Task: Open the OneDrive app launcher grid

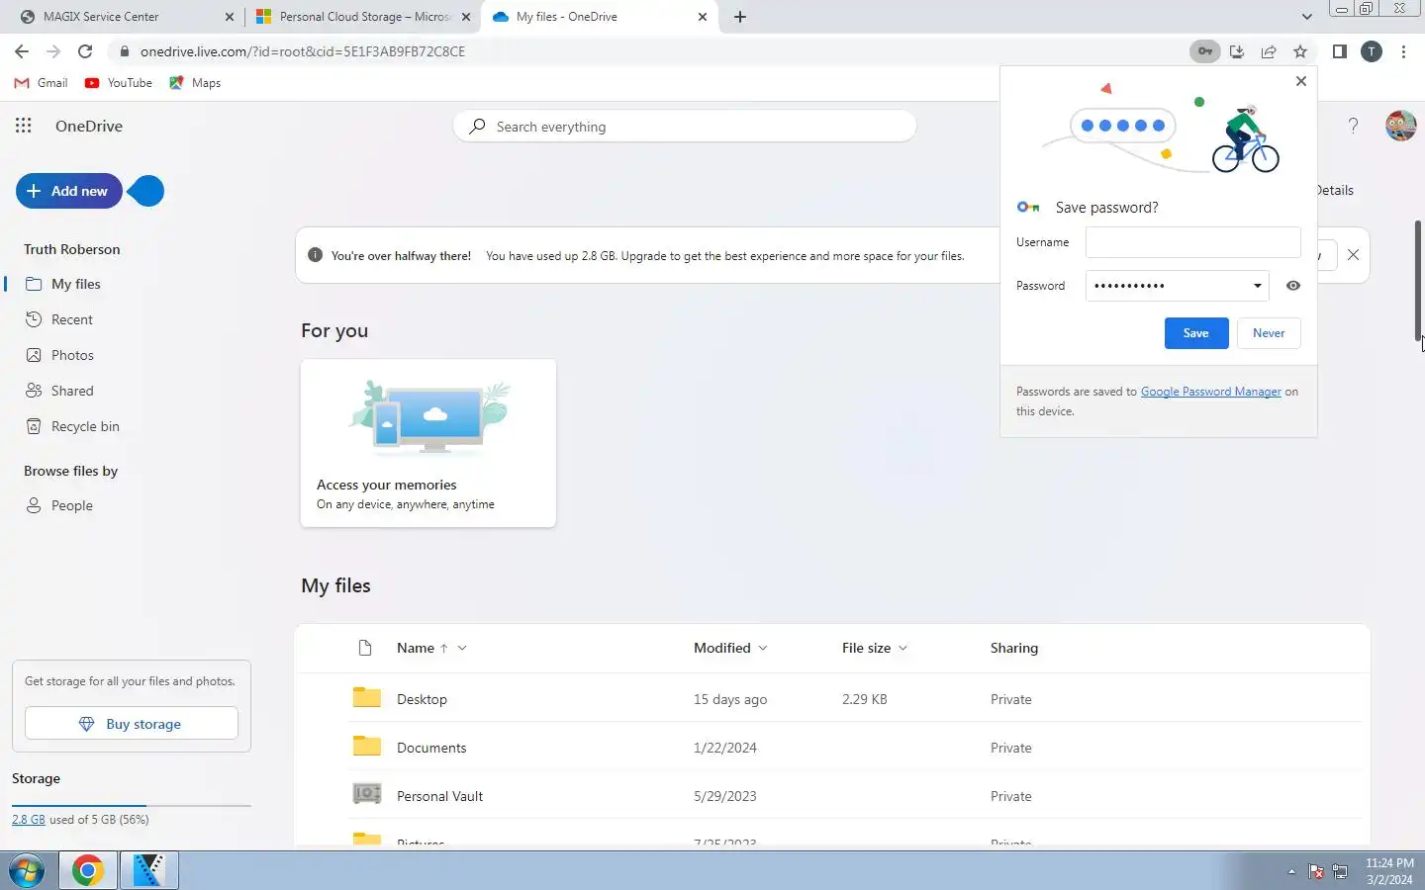Action: [24, 126]
